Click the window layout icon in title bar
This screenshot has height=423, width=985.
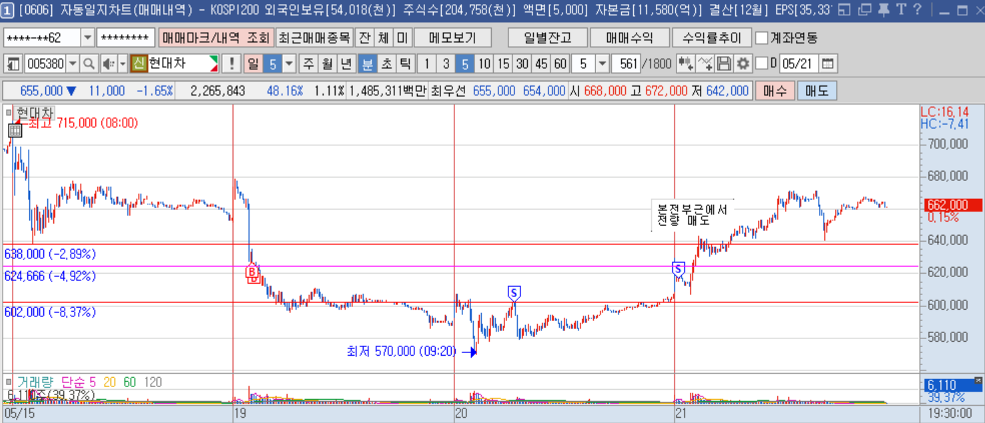(845, 9)
